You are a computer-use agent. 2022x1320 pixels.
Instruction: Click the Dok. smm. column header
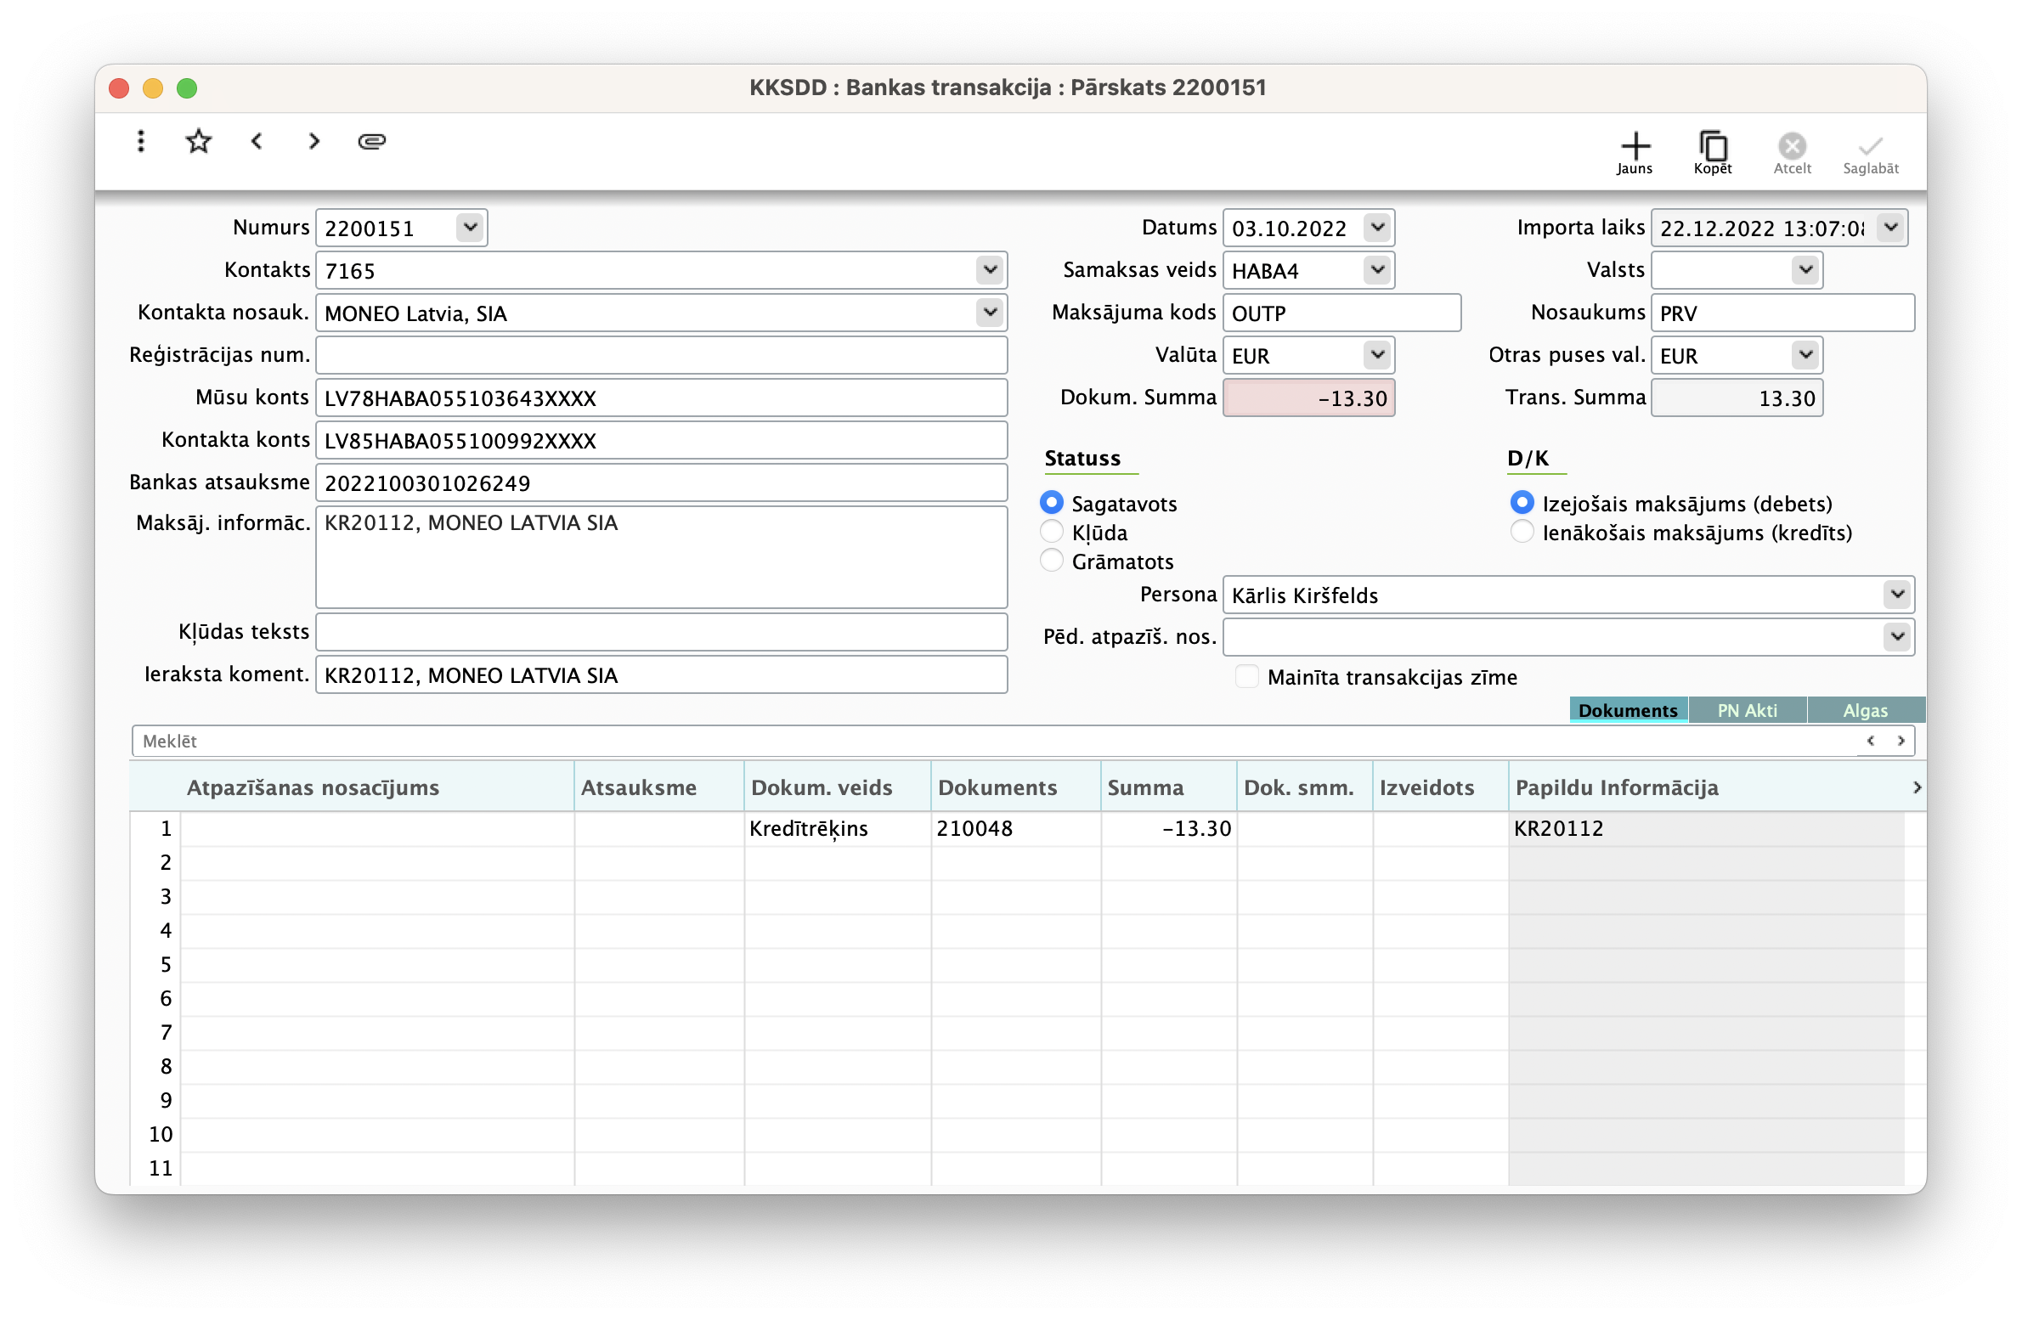1305,787
